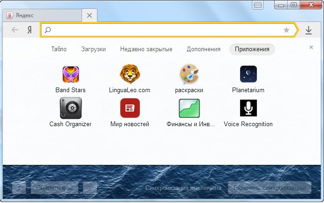Viewport: 324px width, 203px height.
Task: Open the Мир новостей news icon
Action: (130, 108)
